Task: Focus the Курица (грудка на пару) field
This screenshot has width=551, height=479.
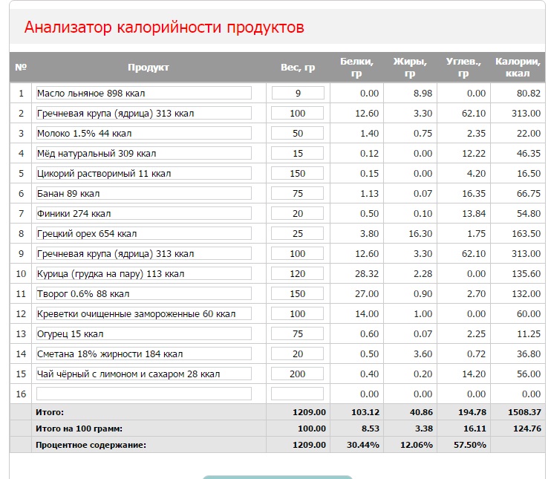Action: (x=143, y=274)
